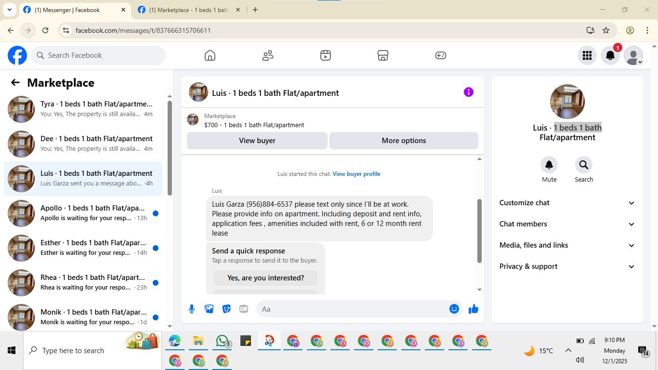658x370 pixels.
Task: Open the Video icon in top navigation
Action: [326, 55]
